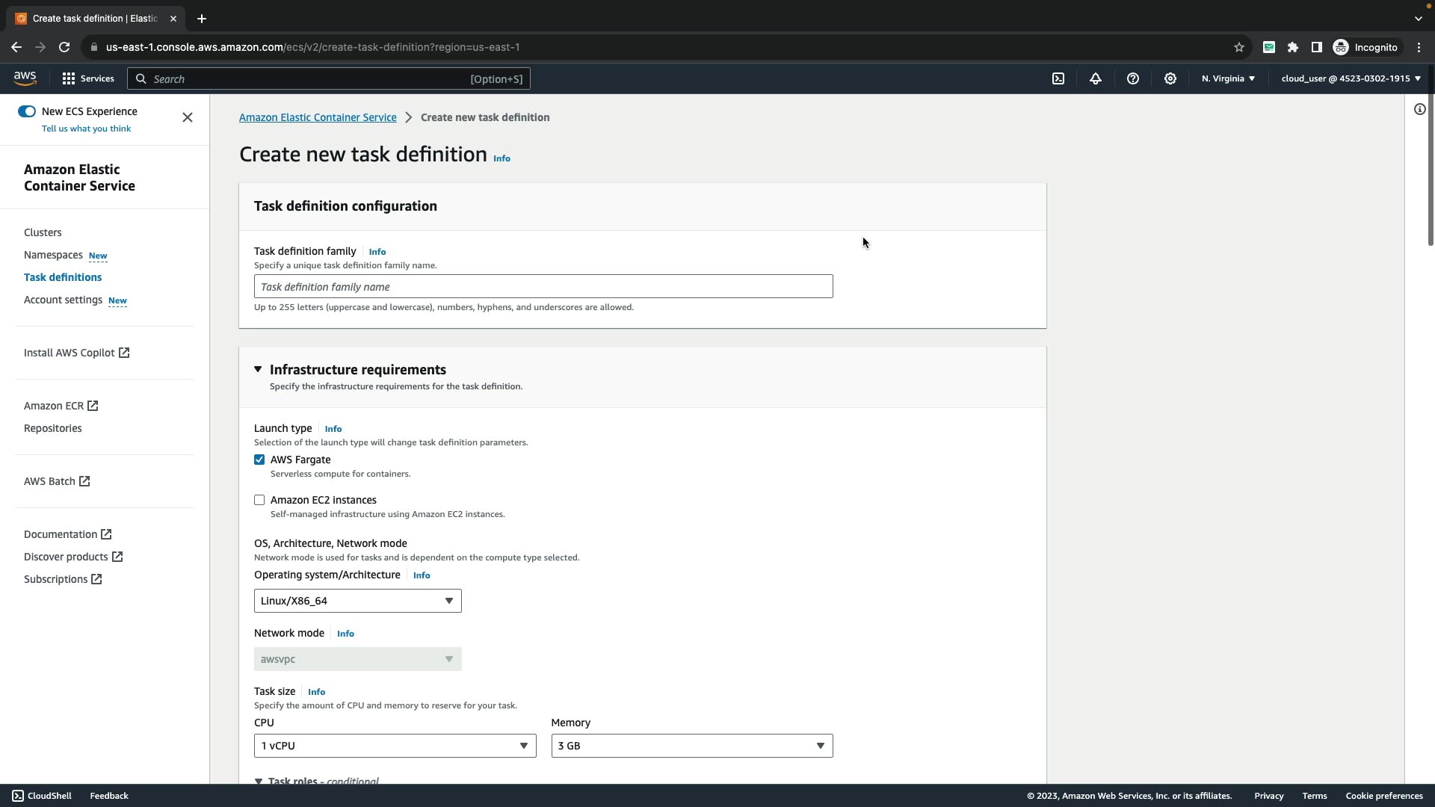1435x807 pixels.
Task: Open the AWS support help icon
Action: (1133, 78)
